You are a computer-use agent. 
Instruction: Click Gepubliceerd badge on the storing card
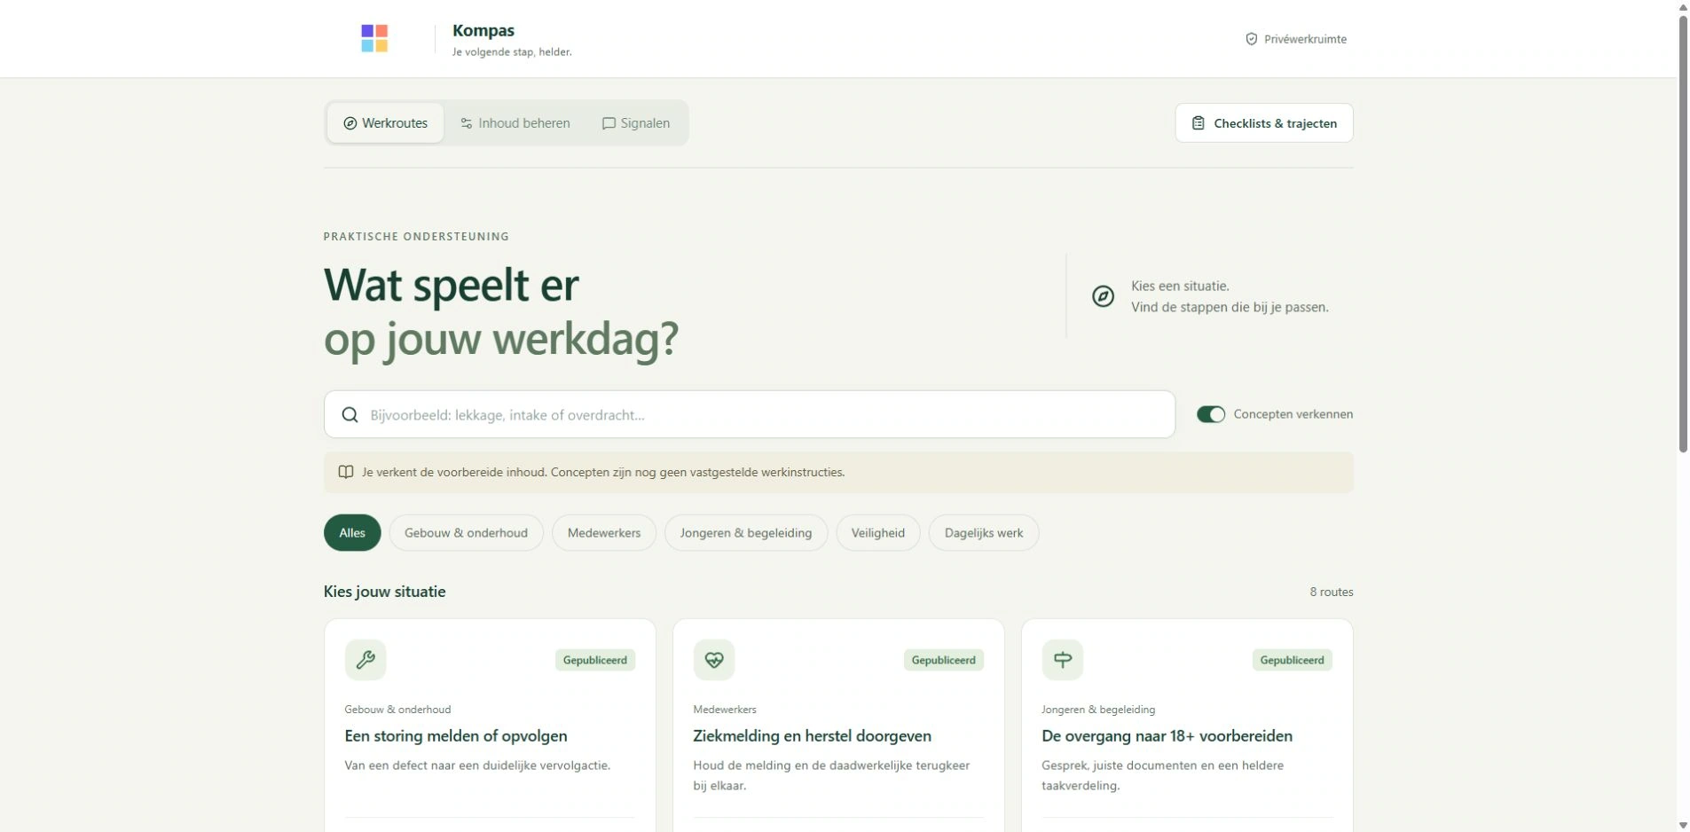[595, 660]
